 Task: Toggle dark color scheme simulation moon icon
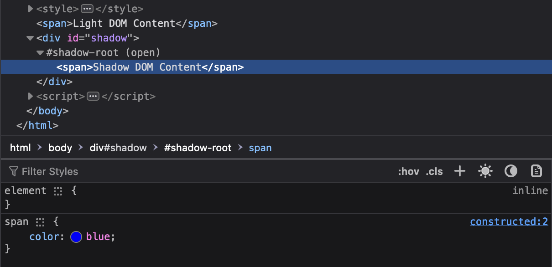pos(511,171)
